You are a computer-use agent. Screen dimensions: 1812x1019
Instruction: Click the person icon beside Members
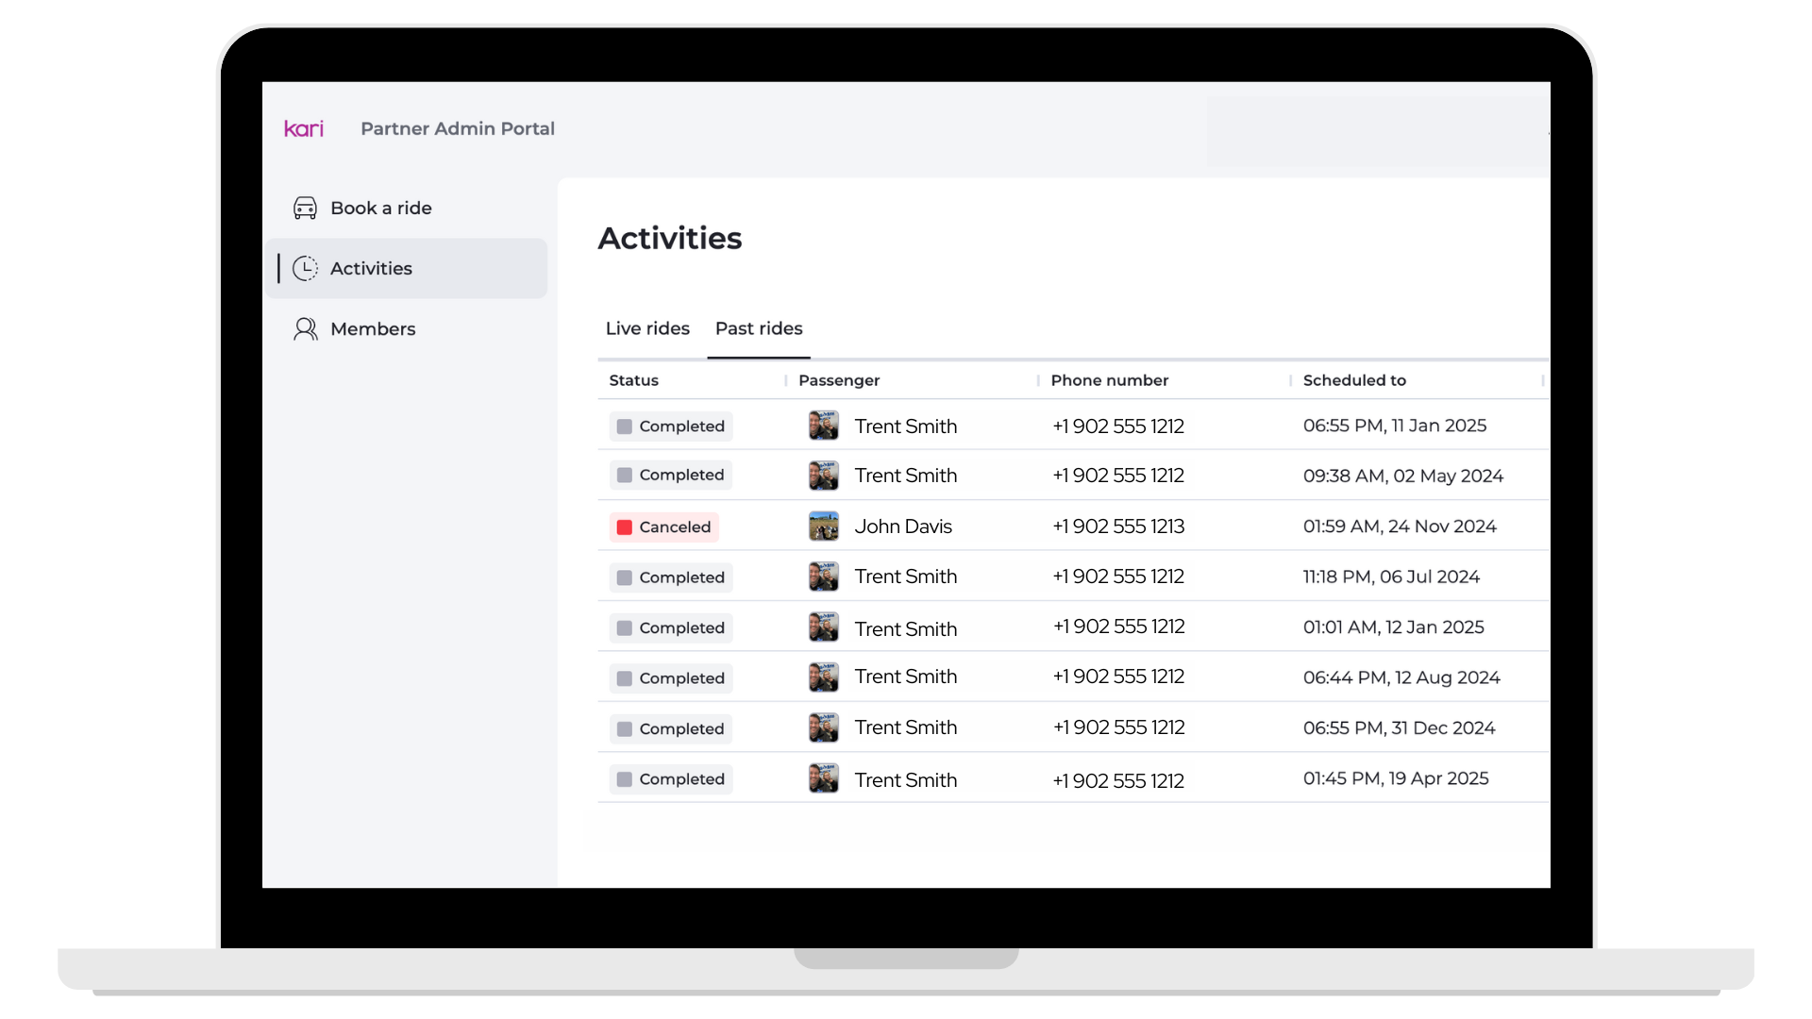305,329
